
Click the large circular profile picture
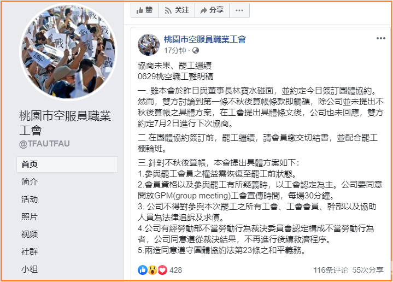click(68, 52)
